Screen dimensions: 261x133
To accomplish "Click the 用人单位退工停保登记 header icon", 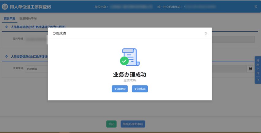I will [x=5, y=7].
